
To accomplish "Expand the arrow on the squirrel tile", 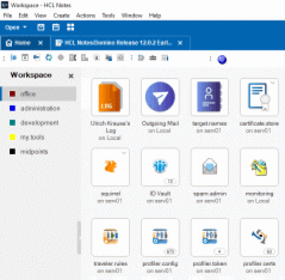I will point(124,153).
